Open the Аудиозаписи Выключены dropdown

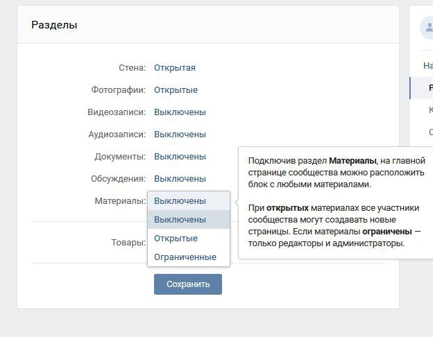coord(180,135)
